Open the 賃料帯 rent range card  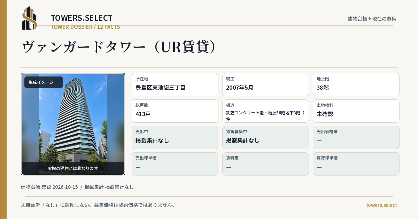(265, 164)
